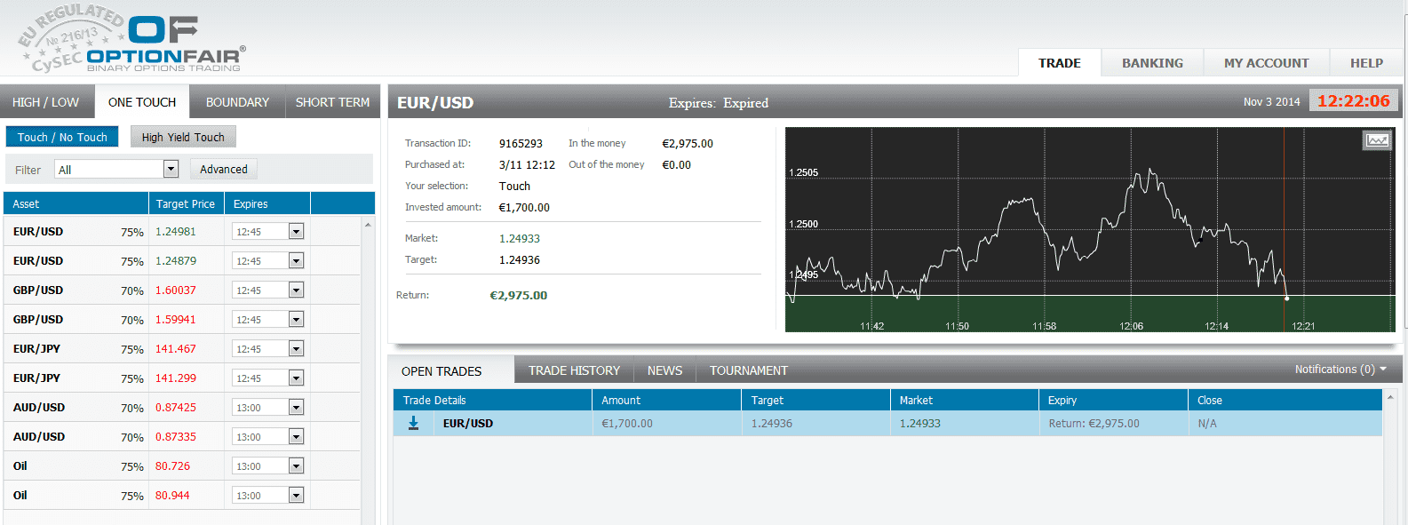Toggle the Touch / No Touch option
The image size is (1408, 525).
click(62, 137)
